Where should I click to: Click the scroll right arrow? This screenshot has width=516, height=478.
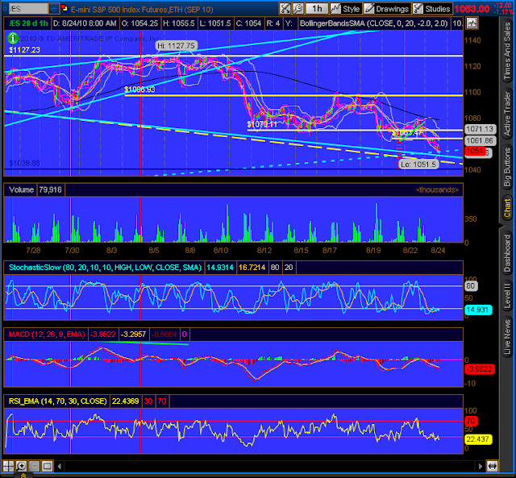tap(481, 466)
